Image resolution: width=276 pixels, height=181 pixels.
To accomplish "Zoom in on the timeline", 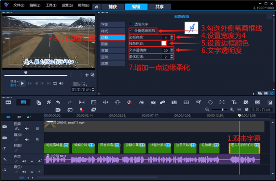I will pos(232,110).
